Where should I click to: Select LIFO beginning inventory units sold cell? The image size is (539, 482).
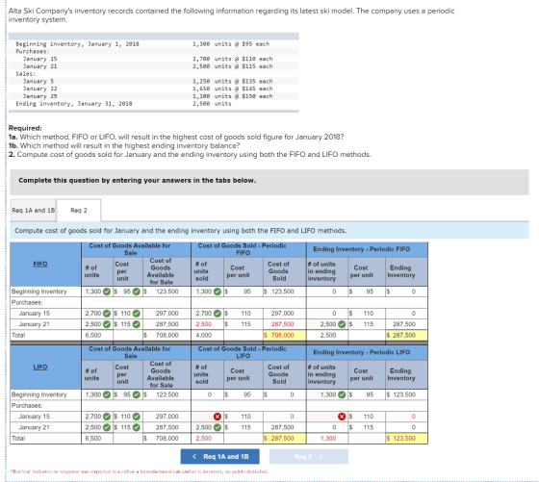[207, 394]
